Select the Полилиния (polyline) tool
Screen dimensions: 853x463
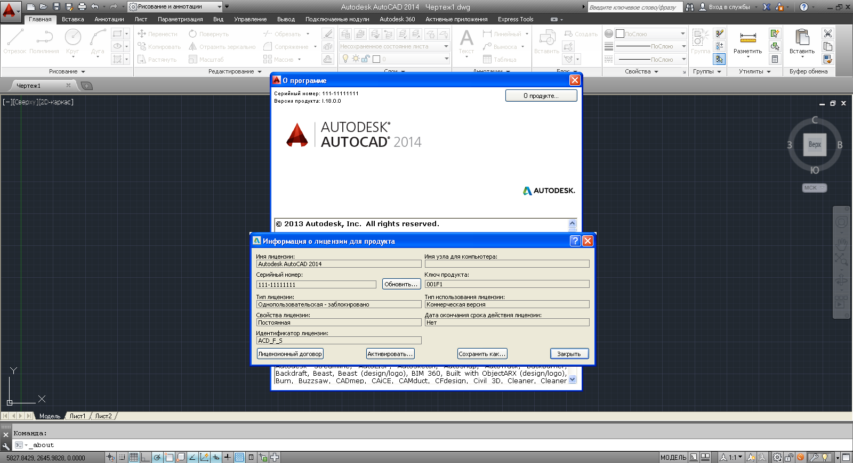point(44,42)
